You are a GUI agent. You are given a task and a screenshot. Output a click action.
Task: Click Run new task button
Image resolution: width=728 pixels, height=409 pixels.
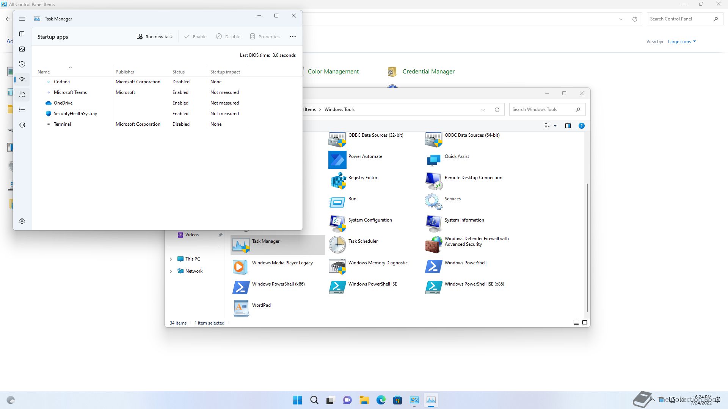tap(155, 37)
